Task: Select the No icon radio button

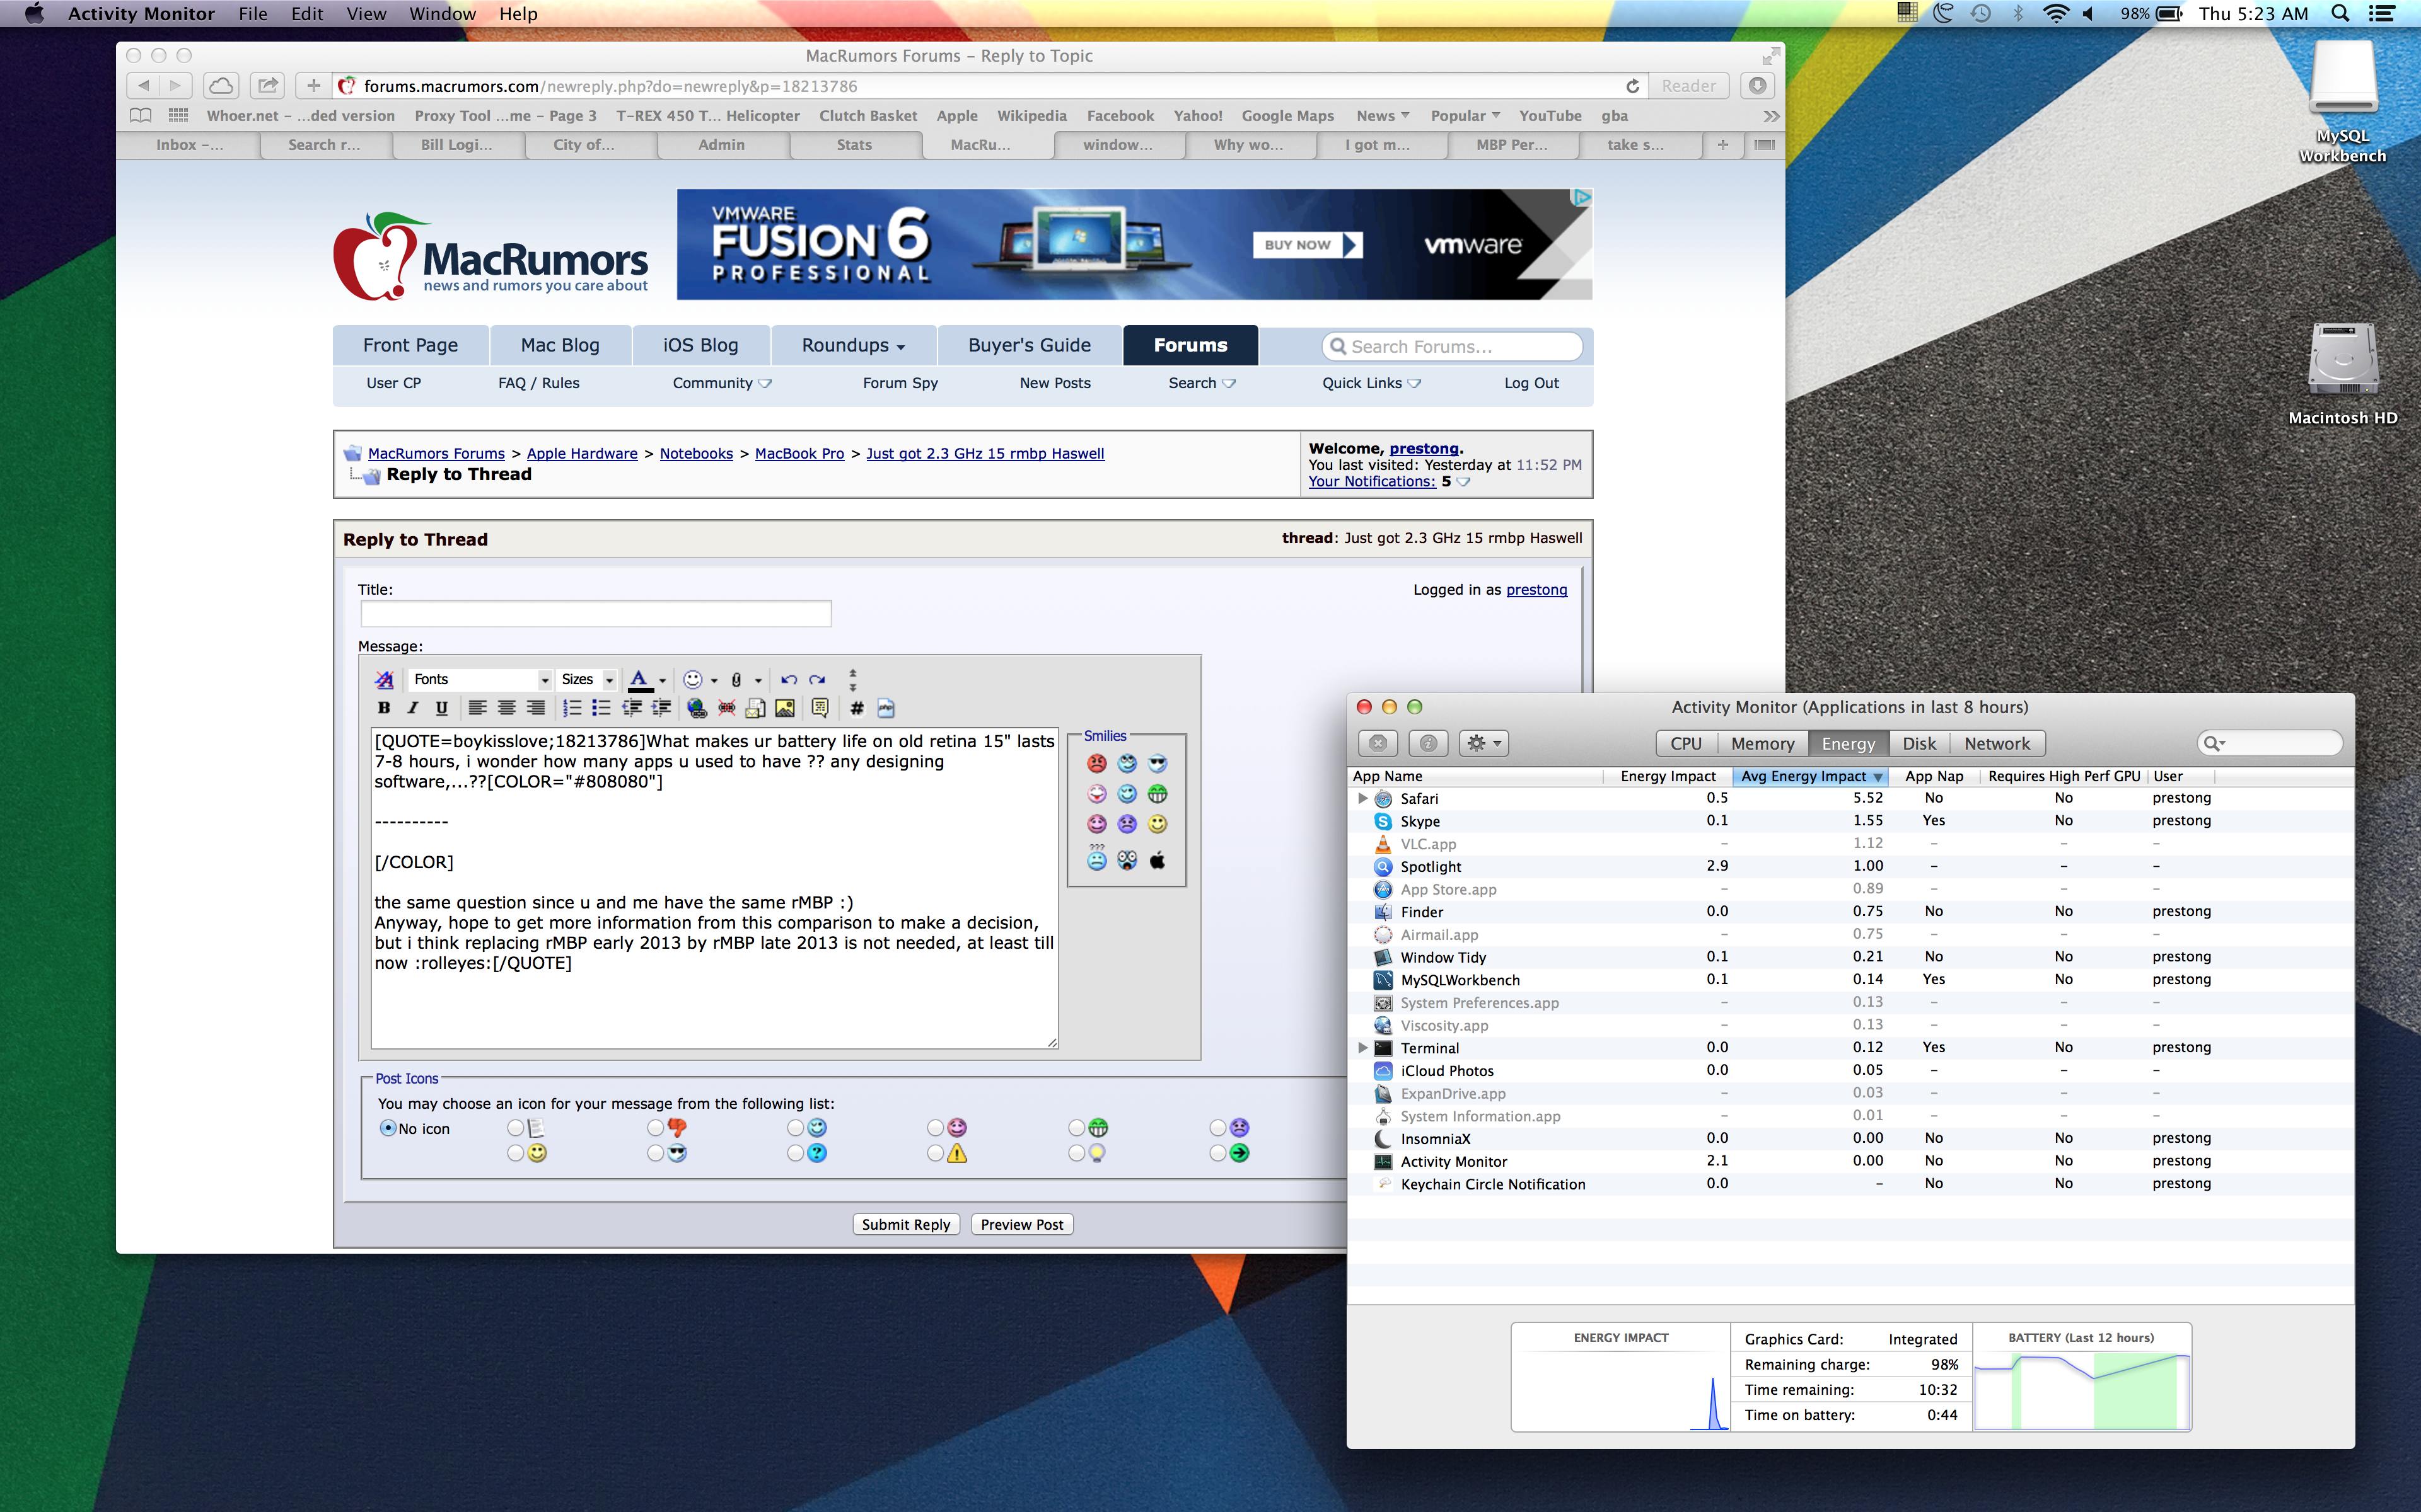Action: (388, 1128)
